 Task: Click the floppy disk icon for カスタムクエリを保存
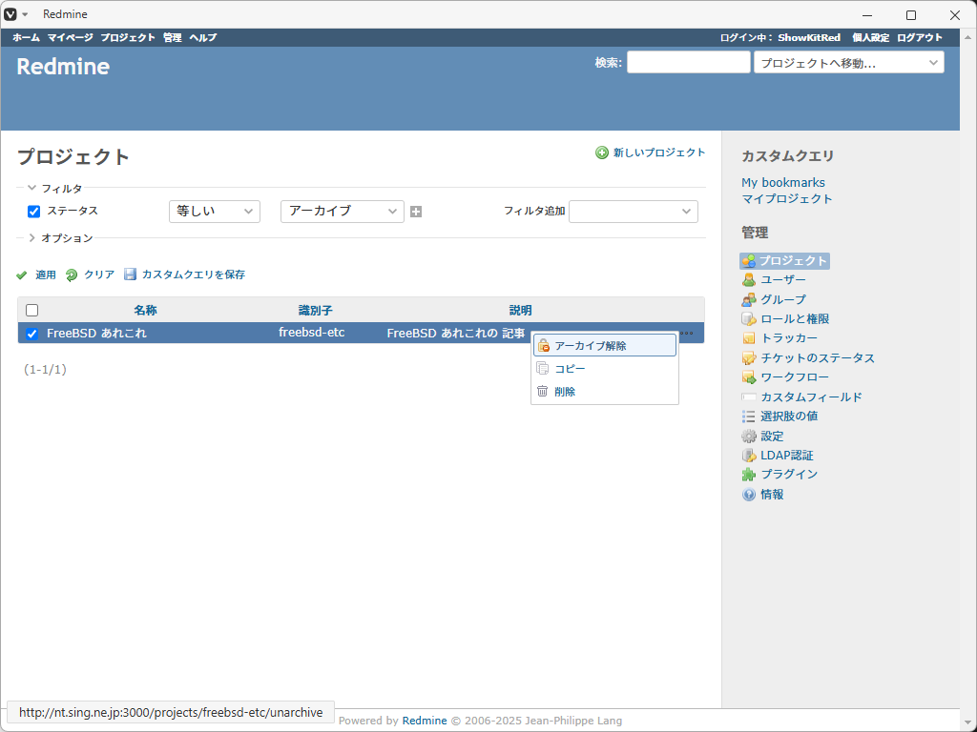click(x=130, y=274)
